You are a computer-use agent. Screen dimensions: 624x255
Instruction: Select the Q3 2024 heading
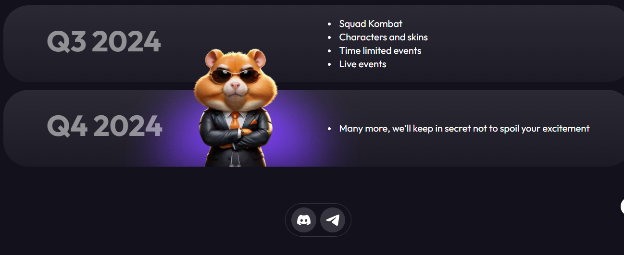pos(104,42)
